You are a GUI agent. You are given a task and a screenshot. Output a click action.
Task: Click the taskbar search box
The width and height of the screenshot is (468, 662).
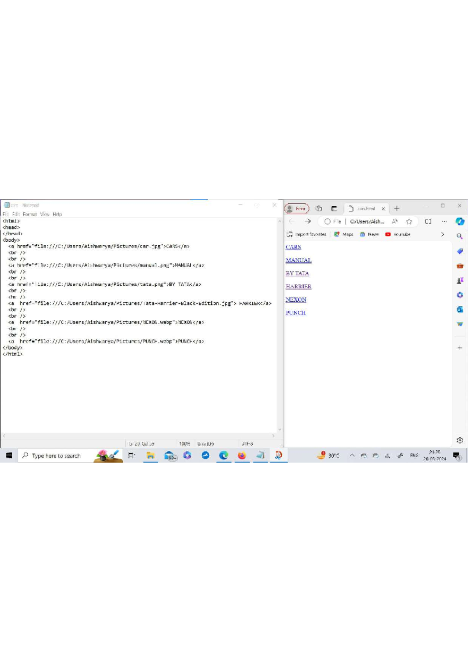70,455
